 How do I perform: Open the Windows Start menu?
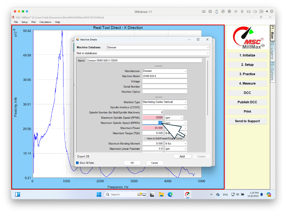pos(99,195)
